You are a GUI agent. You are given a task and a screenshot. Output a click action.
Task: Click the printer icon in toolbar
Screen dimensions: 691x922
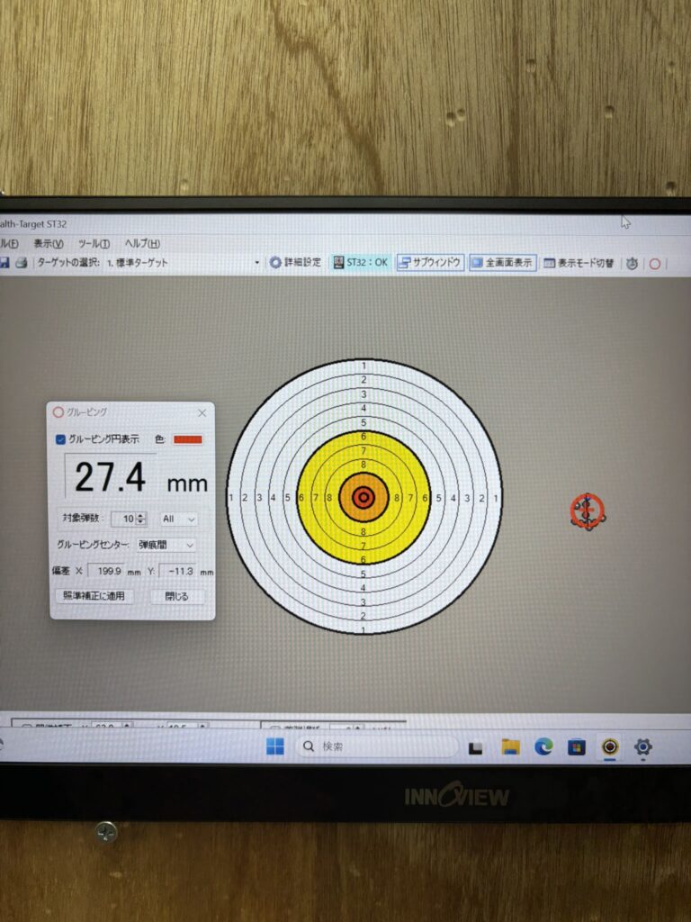pos(22,263)
